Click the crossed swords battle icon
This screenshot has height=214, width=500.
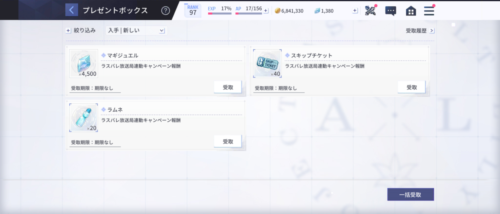[x=370, y=11]
